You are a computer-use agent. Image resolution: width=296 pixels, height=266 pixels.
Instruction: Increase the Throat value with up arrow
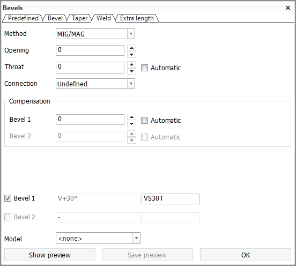pyautogui.click(x=131, y=64)
